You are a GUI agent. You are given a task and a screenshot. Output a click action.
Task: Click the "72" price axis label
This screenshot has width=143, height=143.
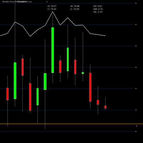136,110
